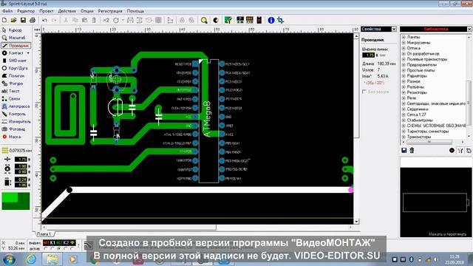Print the board layout
The height and width of the screenshot is (266, 473).
(x=33, y=20)
